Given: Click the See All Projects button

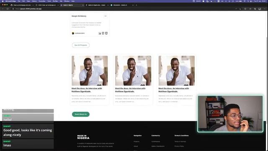Looking at the screenshot, I should (81, 45).
